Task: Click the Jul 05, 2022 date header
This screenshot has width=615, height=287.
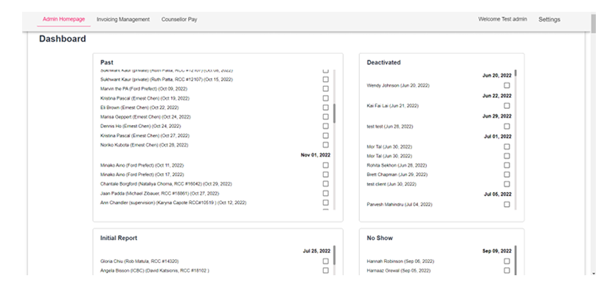Action: tap(497, 194)
